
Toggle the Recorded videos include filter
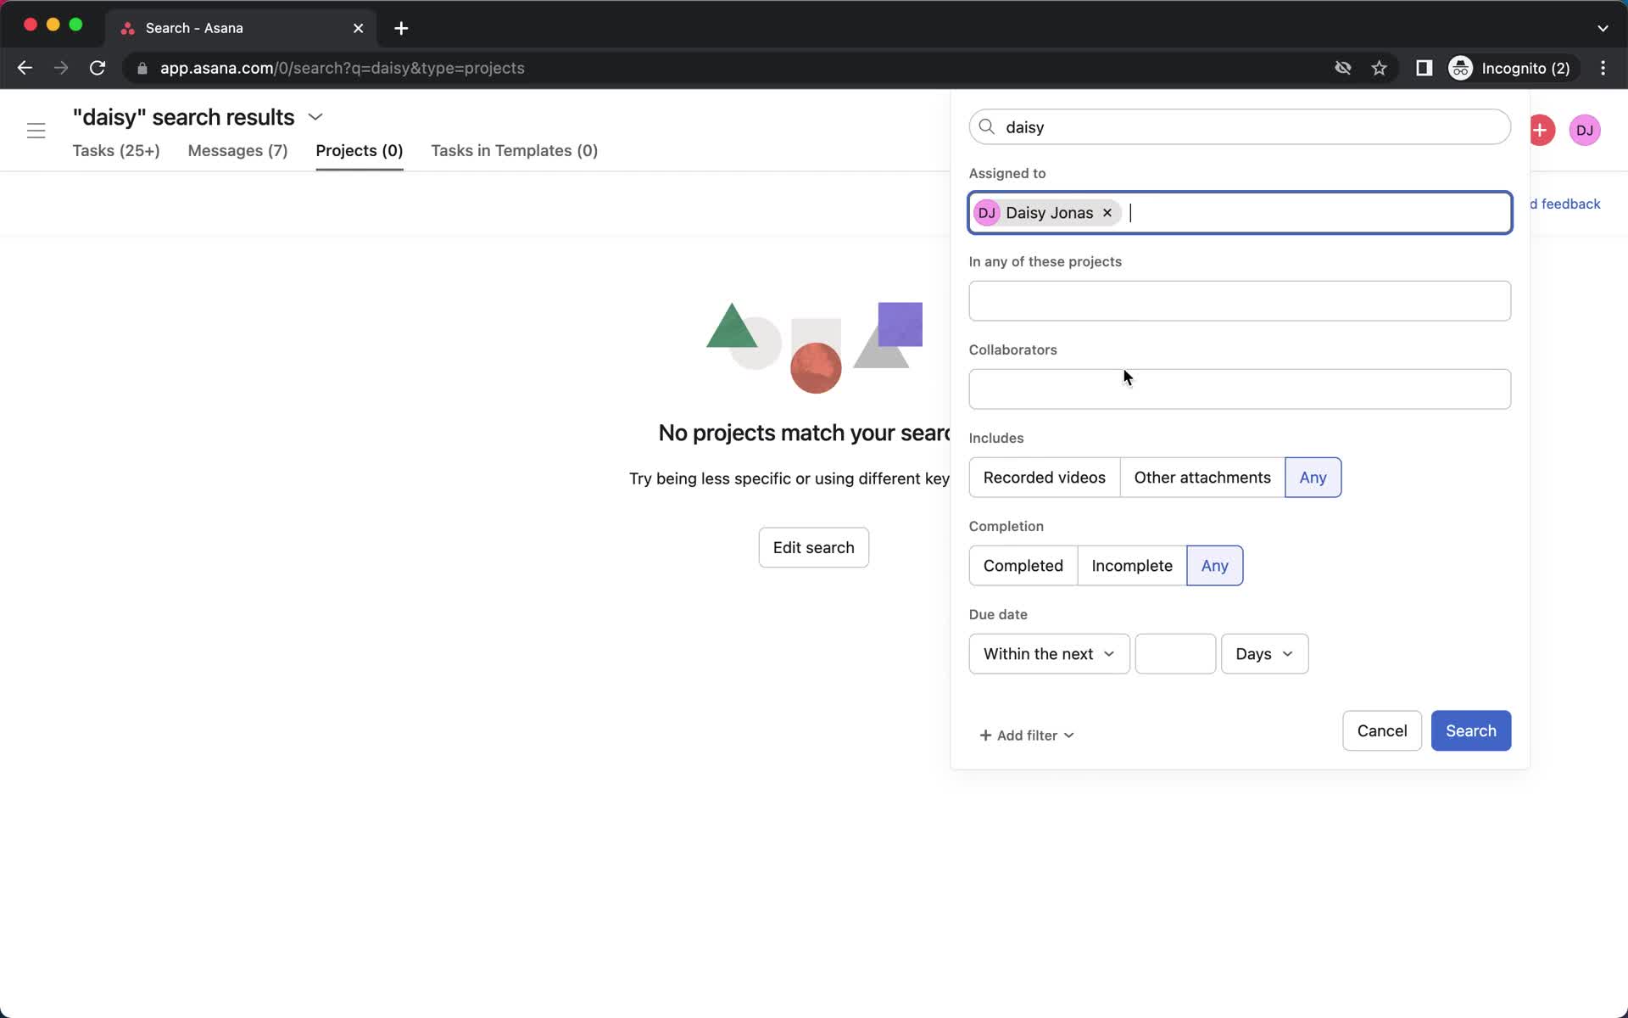1043,478
